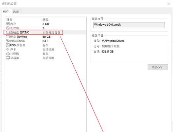Select the 正在使用设备 SATA summary text
This screenshot has height=132, width=173.
[x=51, y=32]
